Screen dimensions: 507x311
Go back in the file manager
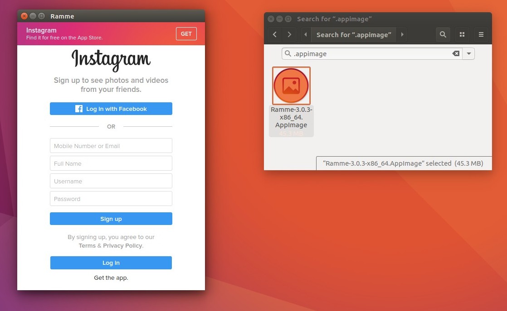pos(274,34)
